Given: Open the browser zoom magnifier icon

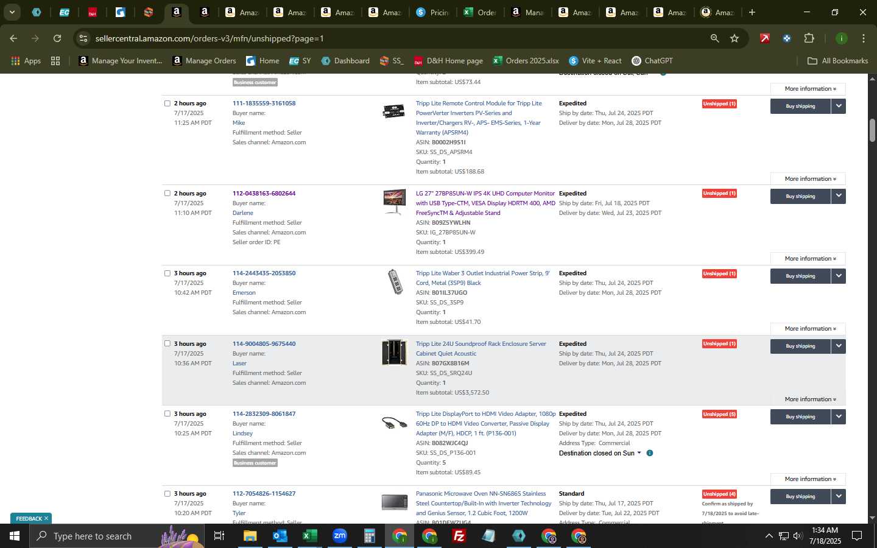Looking at the screenshot, I should point(714,38).
